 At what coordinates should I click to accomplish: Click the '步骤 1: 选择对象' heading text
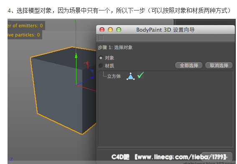pyautogui.click(x=115, y=48)
